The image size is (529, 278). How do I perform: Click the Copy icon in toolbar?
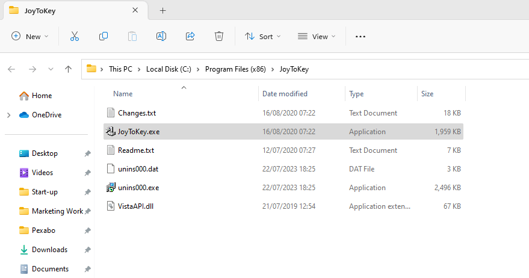104,36
